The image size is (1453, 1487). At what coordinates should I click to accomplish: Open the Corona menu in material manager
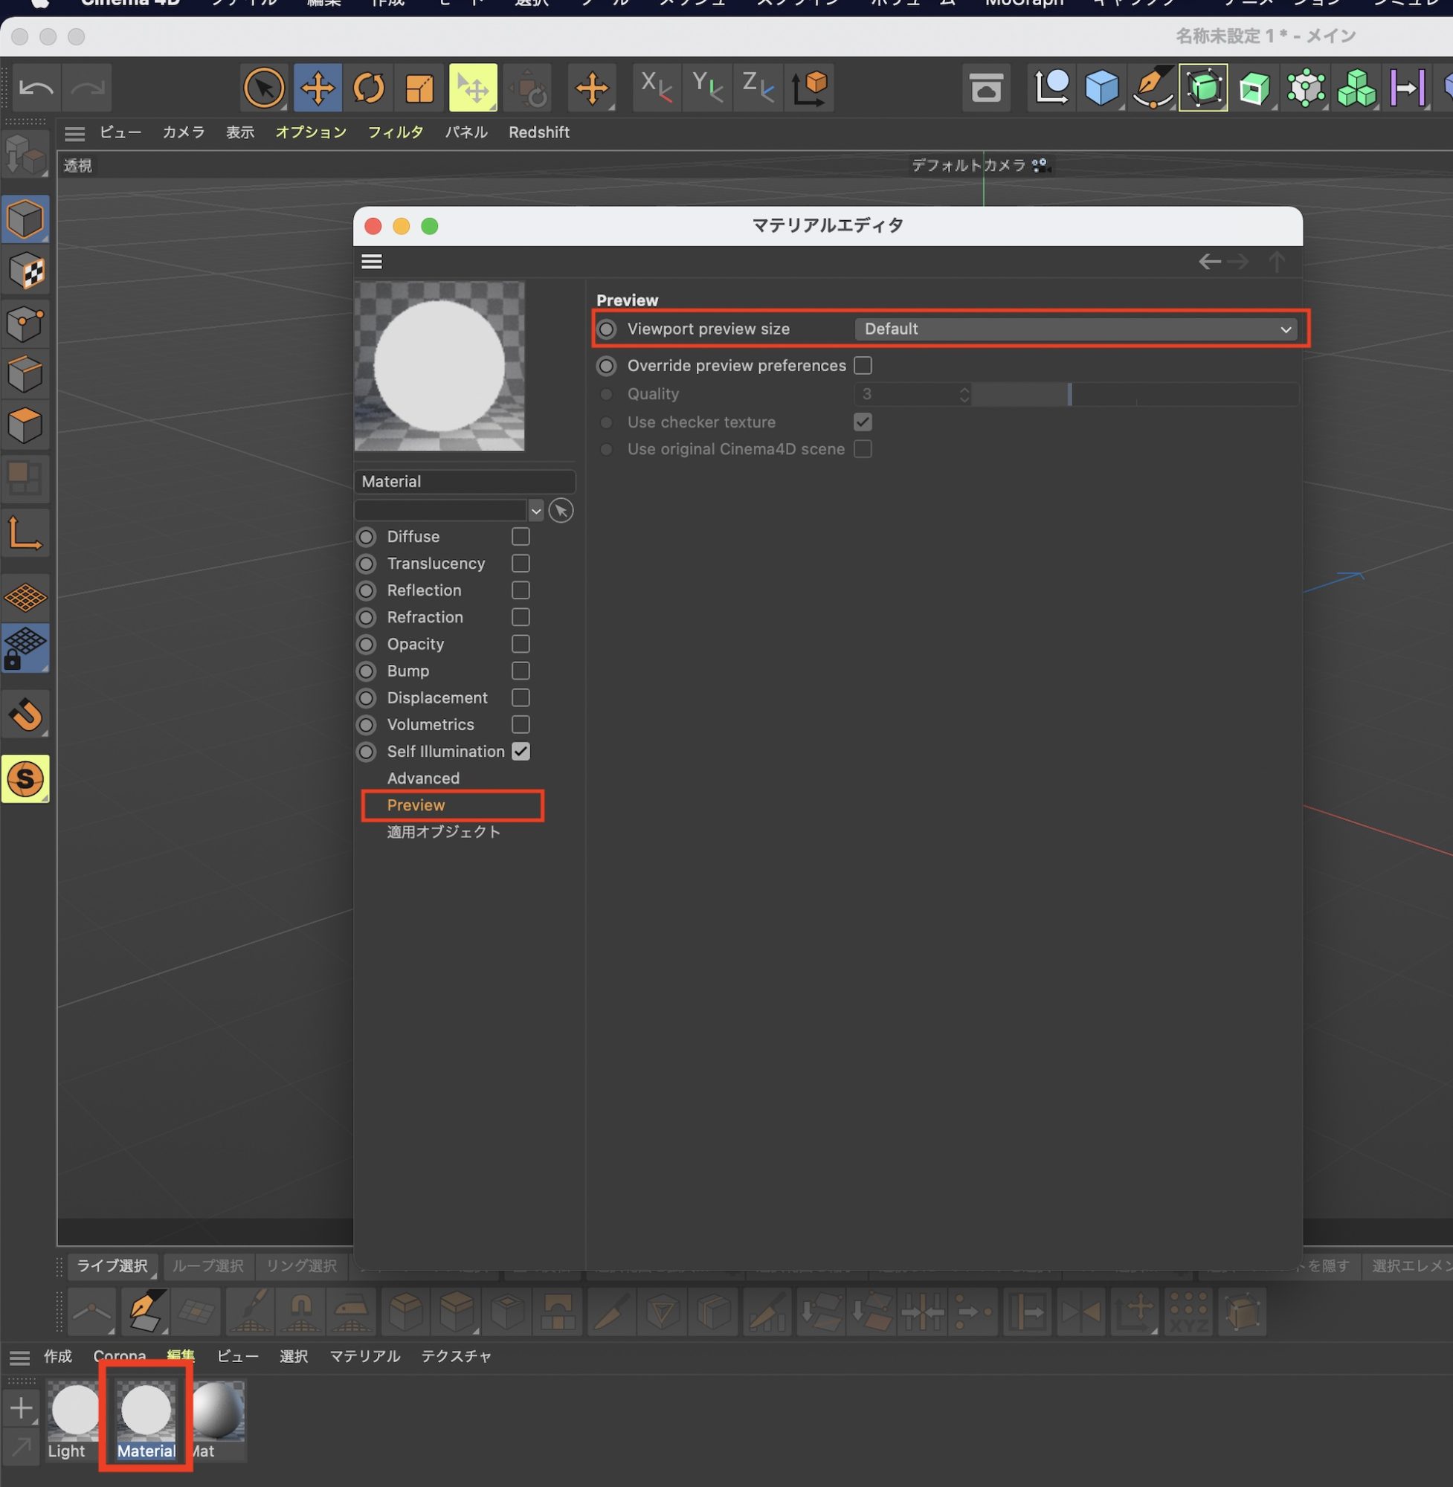tap(119, 1355)
